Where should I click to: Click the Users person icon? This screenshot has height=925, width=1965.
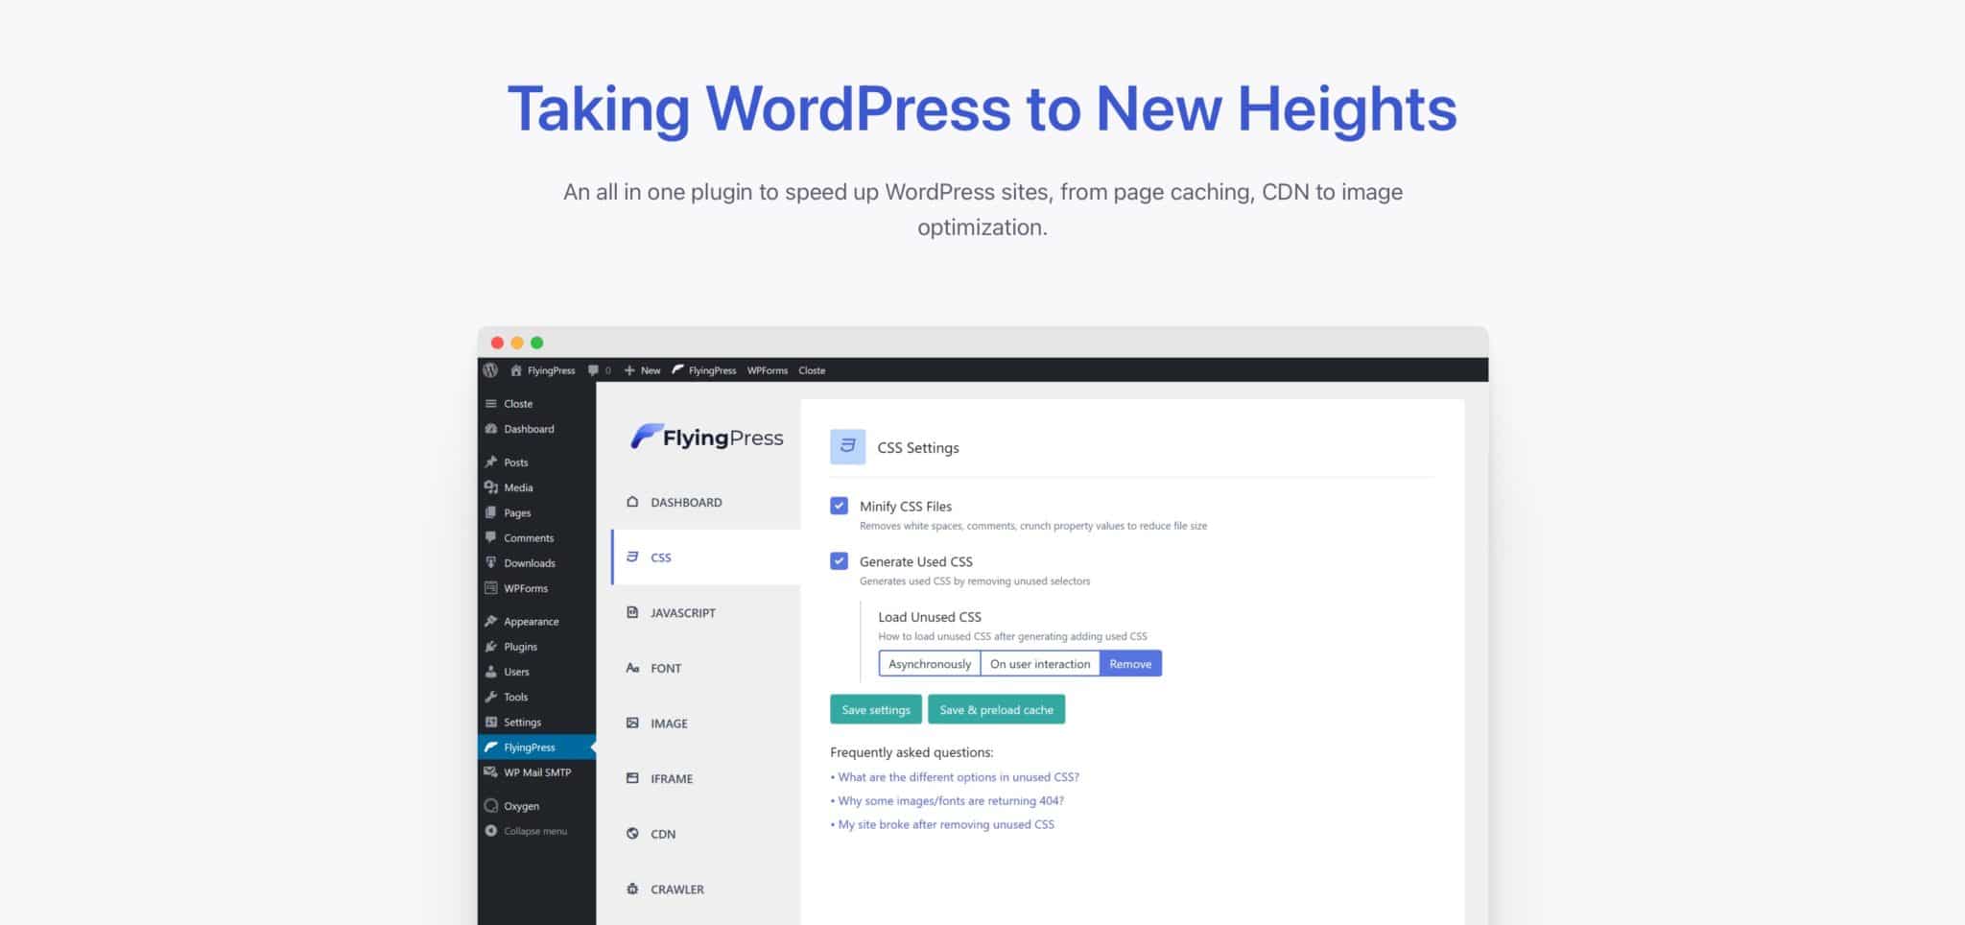coord(491,672)
